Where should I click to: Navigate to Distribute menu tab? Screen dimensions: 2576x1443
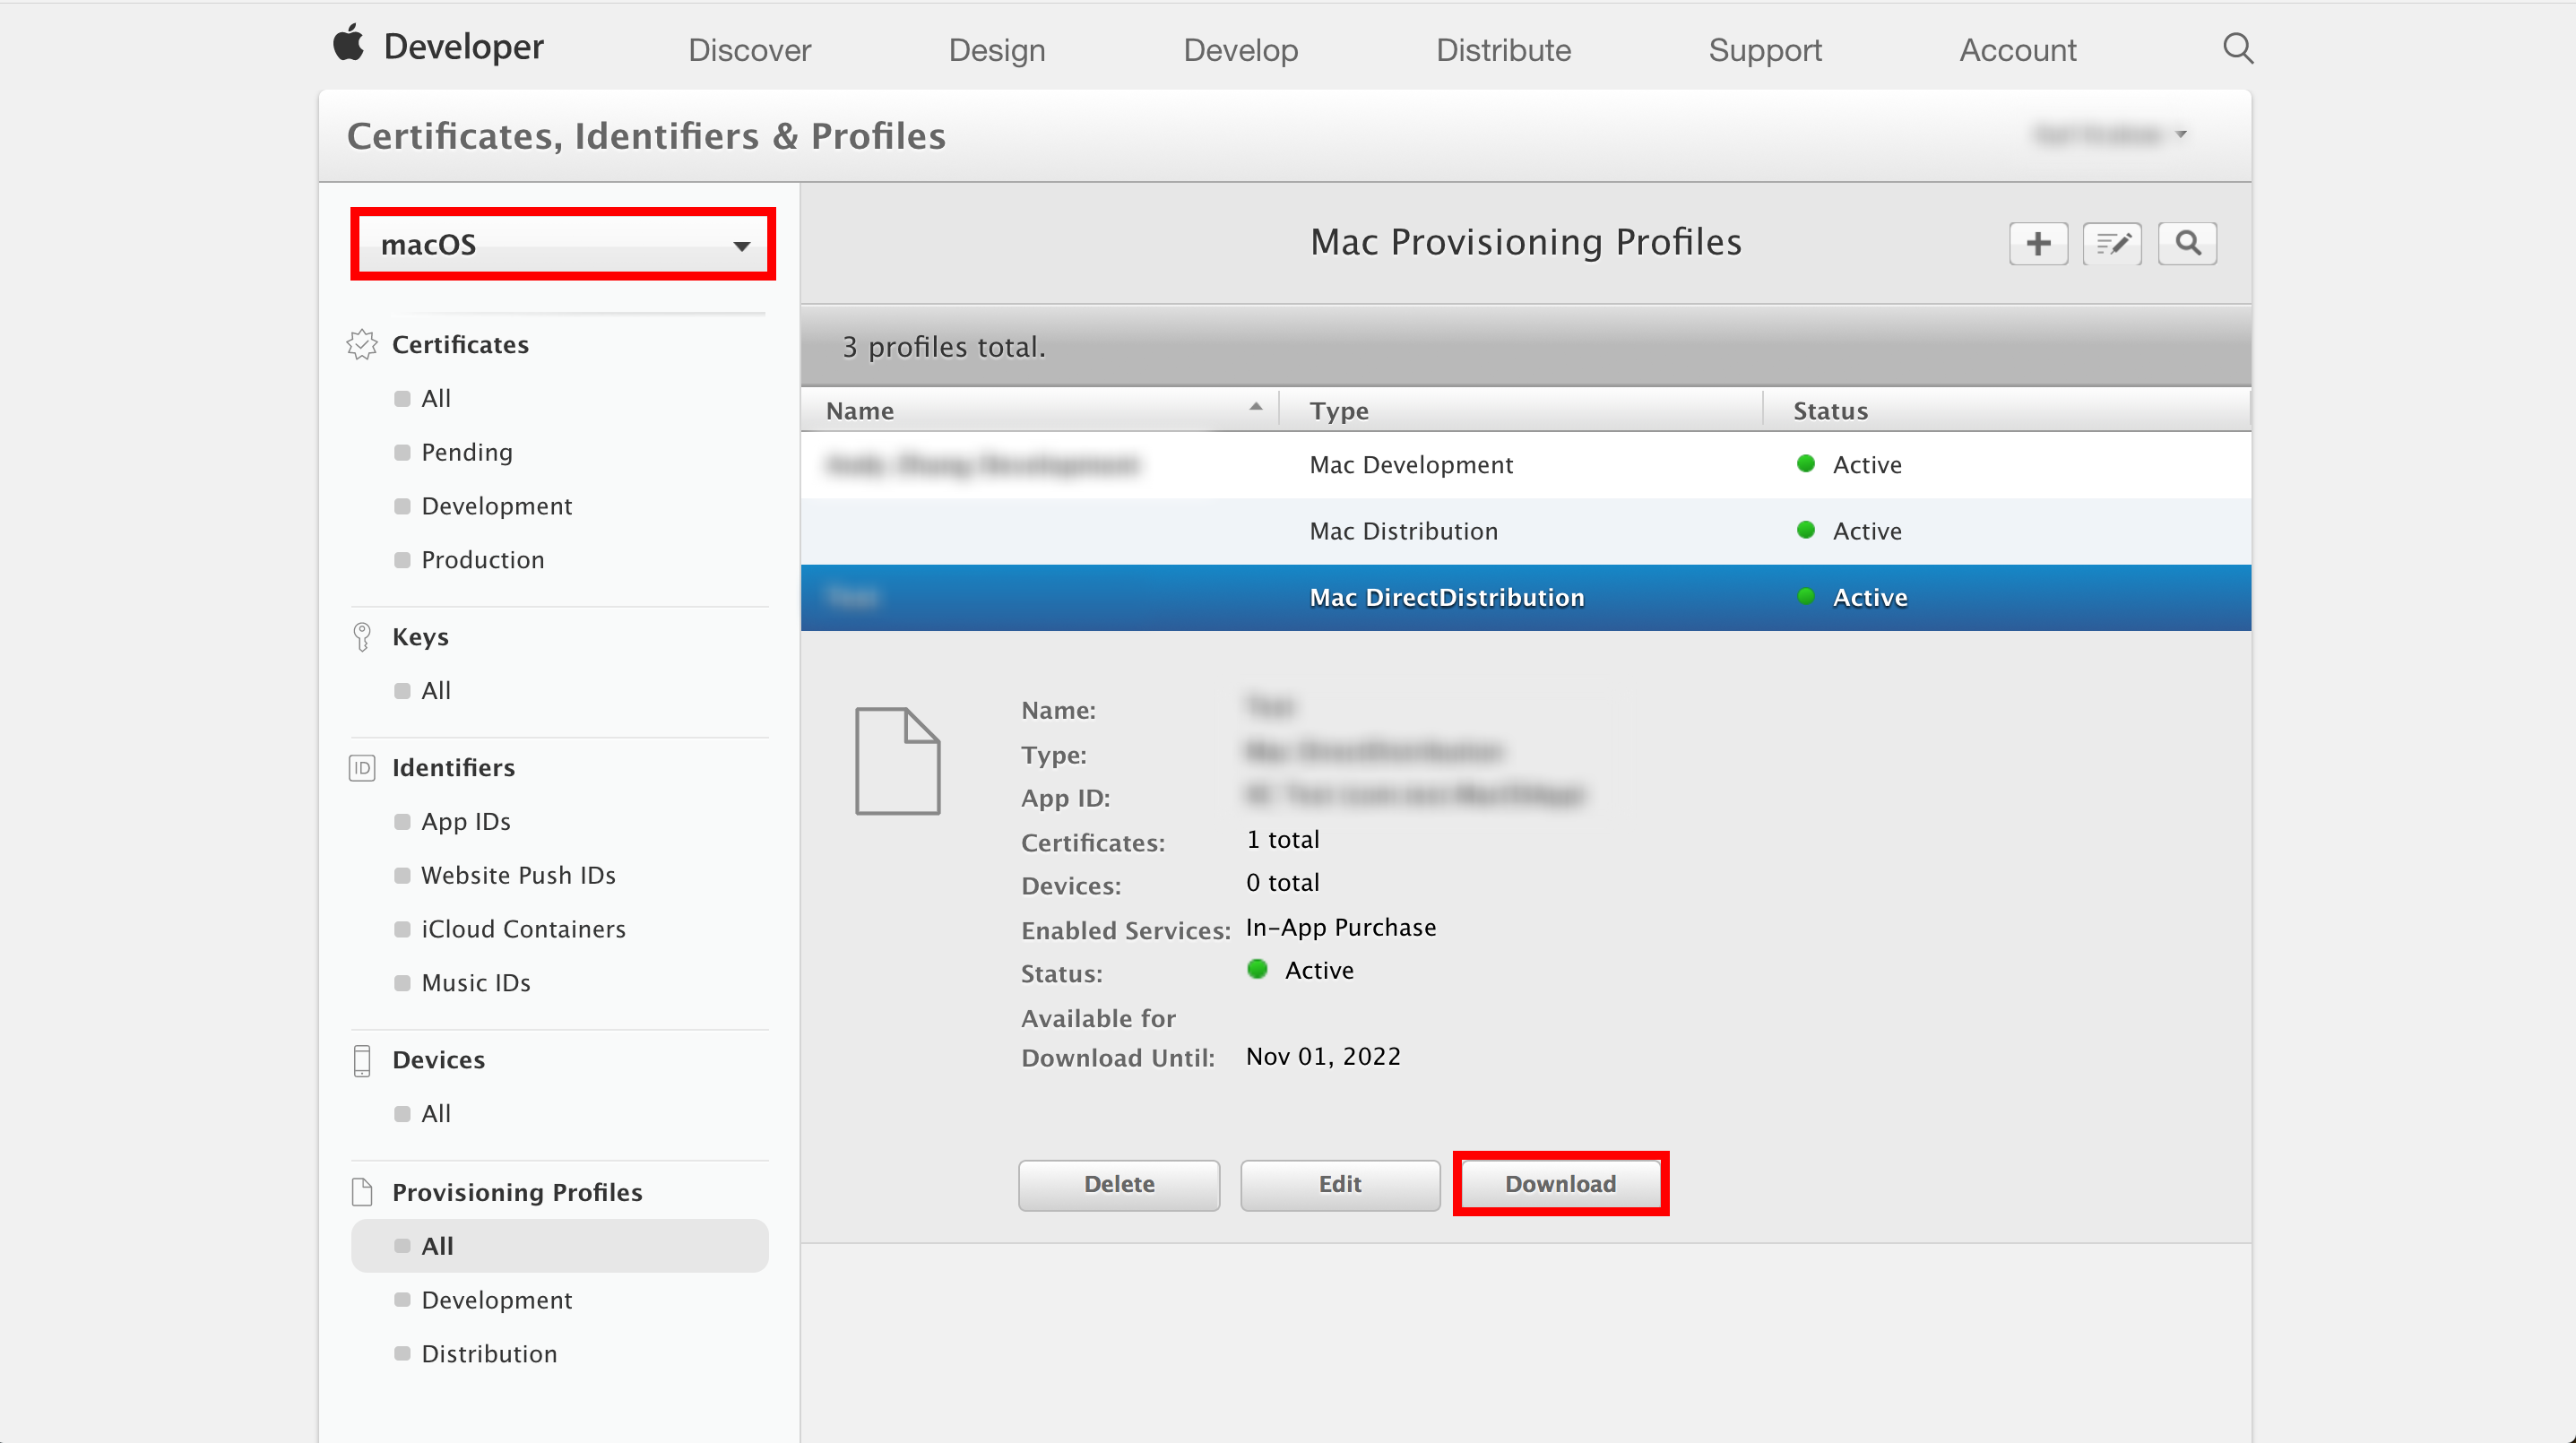click(x=1504, y=49)
